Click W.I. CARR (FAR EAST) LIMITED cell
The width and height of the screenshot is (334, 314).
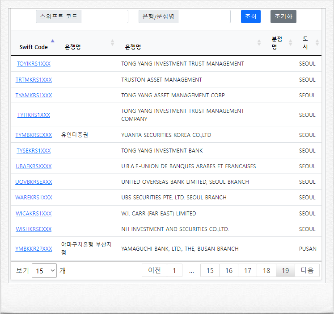(159, 214)
